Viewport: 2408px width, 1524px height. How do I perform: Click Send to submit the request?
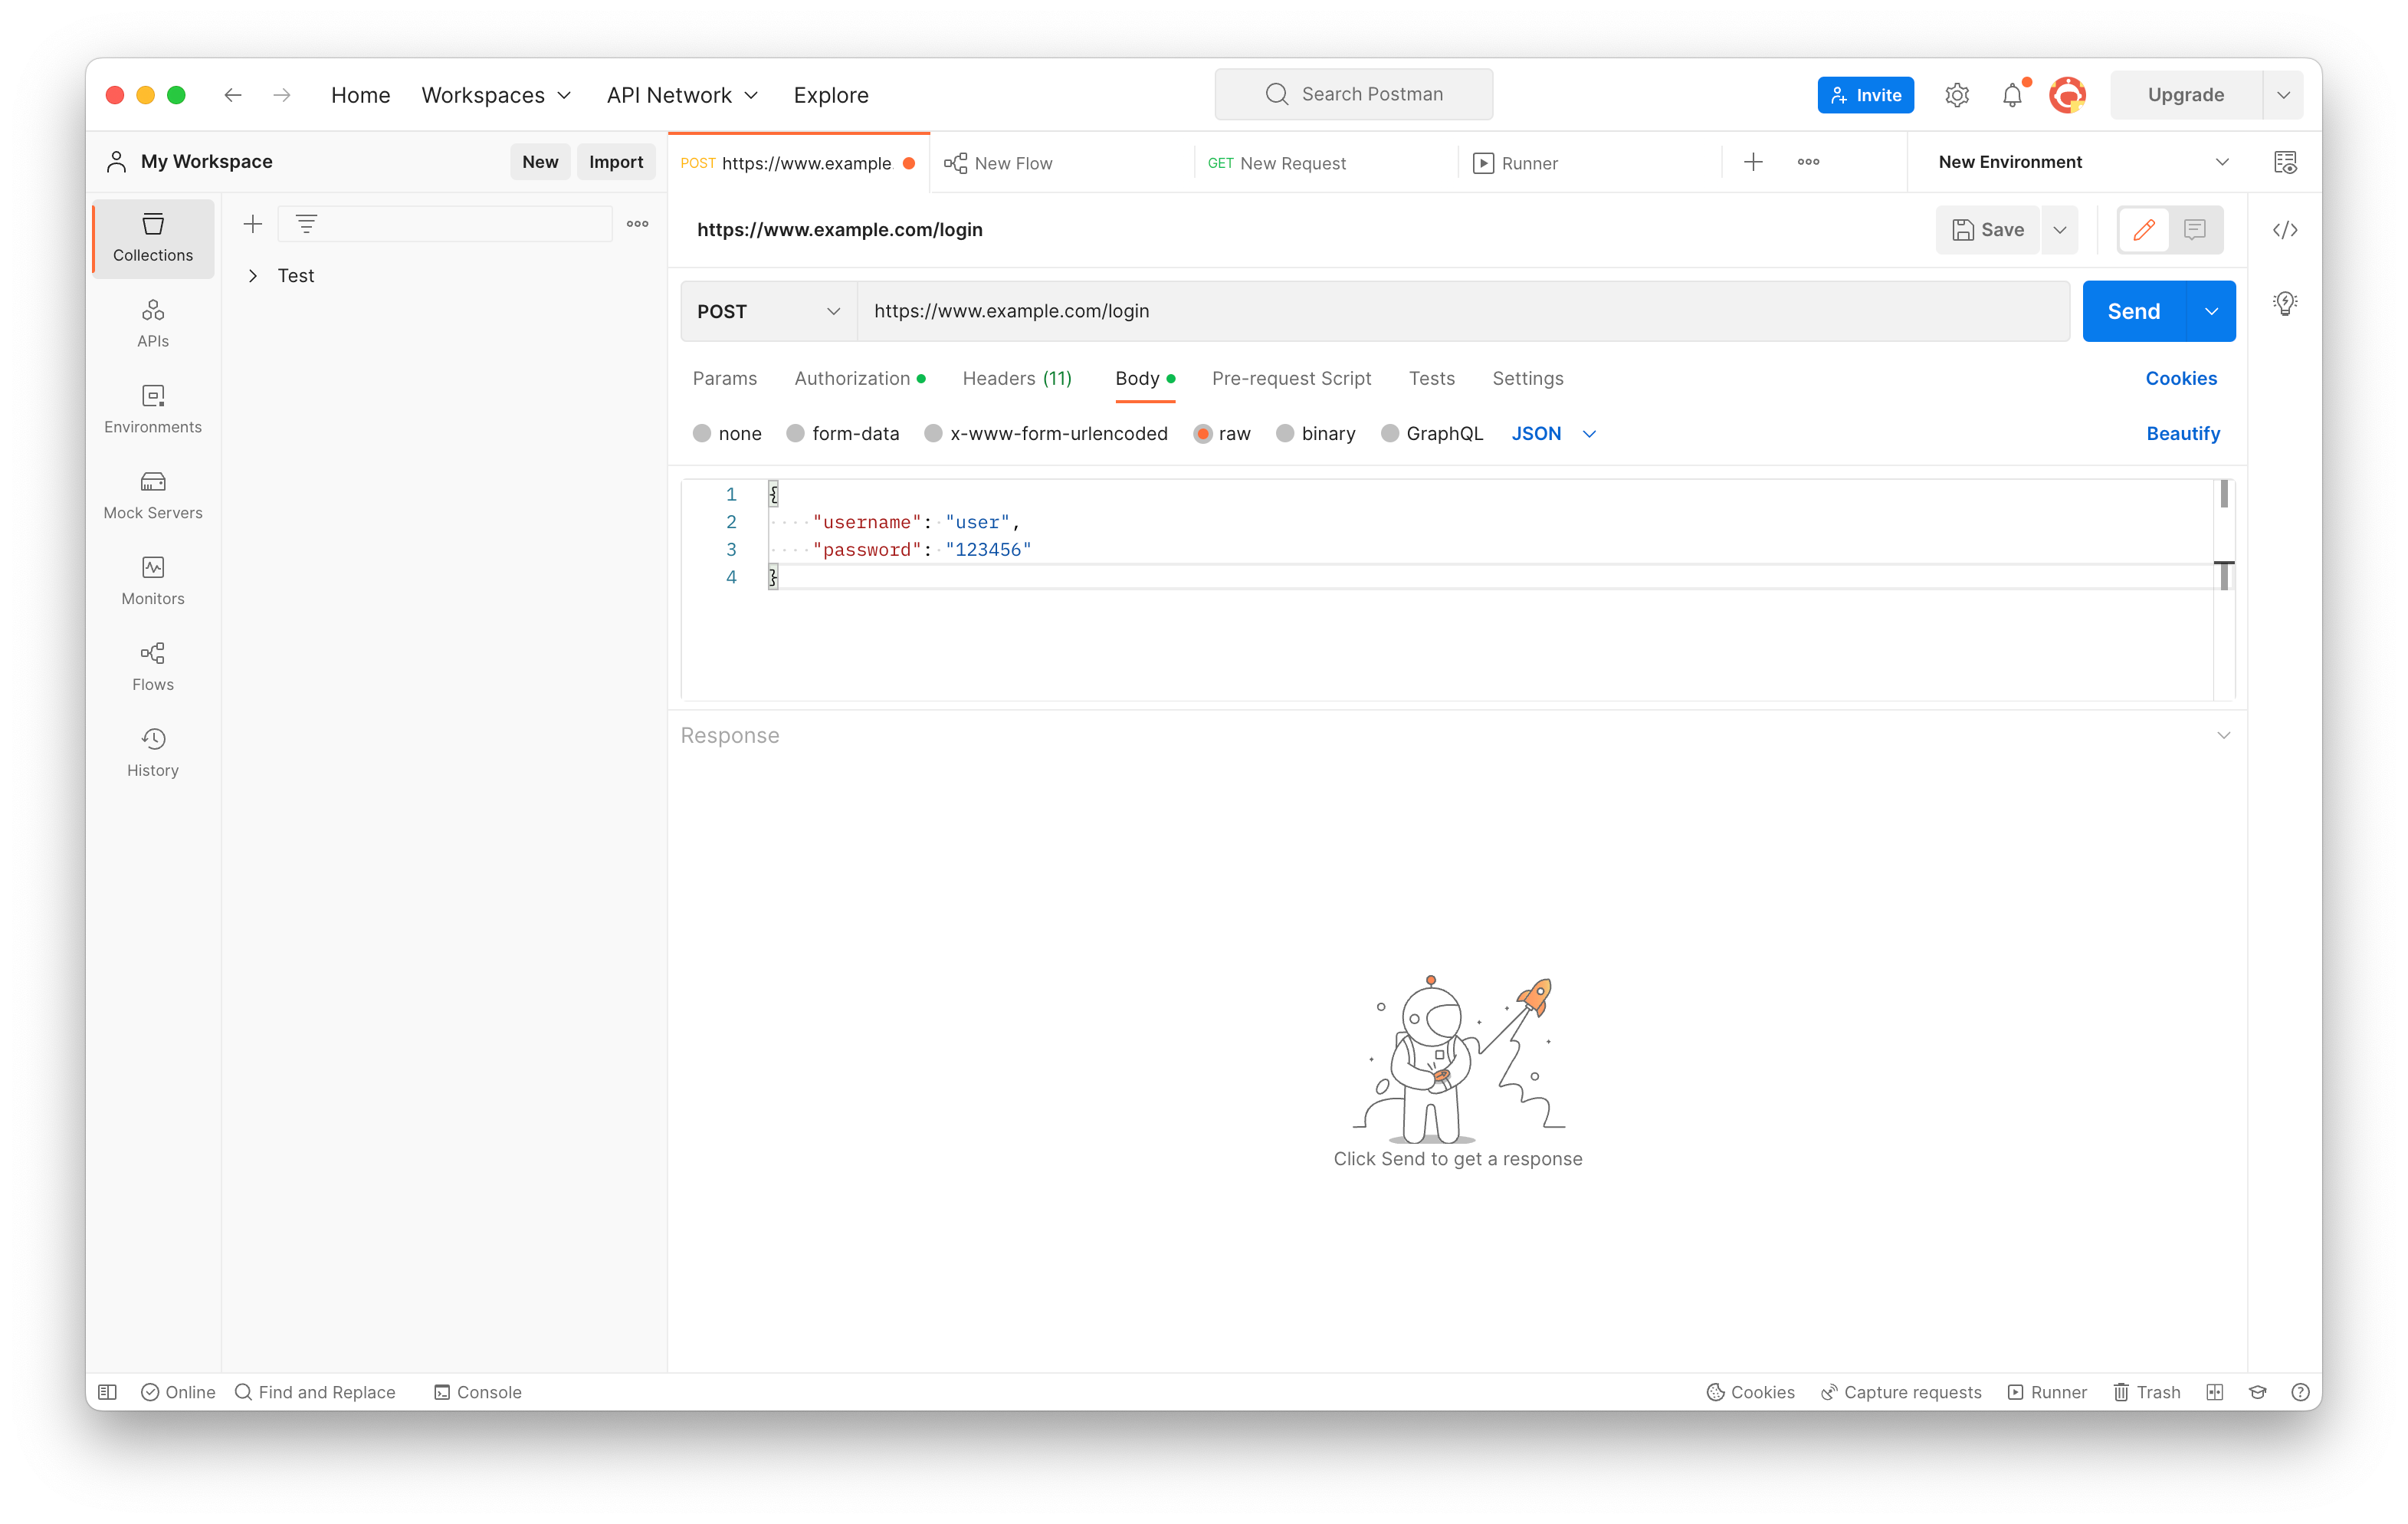point(2132,311)
